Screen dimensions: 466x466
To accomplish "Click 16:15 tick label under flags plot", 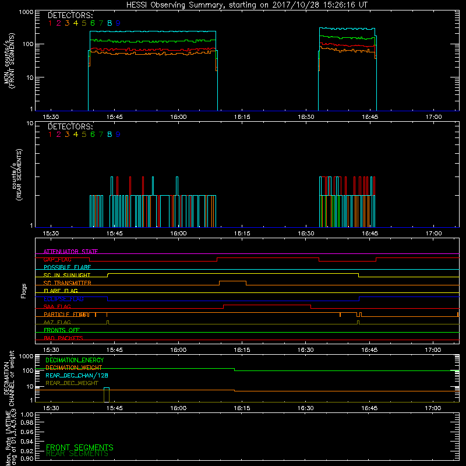I will click(x=242, y=350).
